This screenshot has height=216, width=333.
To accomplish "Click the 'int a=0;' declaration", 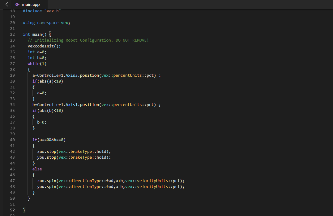I will click(37, 52).
